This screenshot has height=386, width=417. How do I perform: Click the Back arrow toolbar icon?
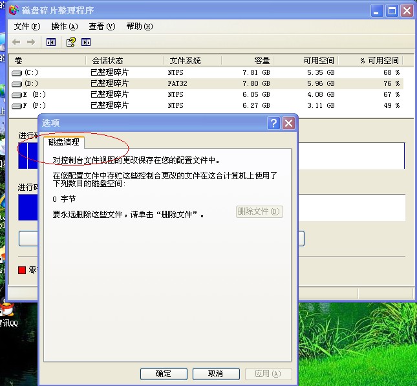(16, 42)
